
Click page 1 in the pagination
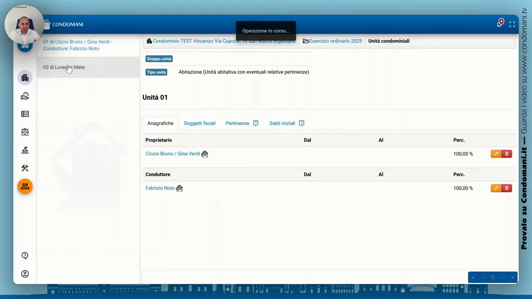(493, 277)
